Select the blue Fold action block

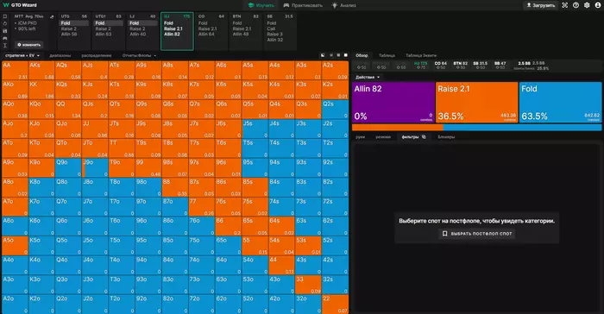561,102
